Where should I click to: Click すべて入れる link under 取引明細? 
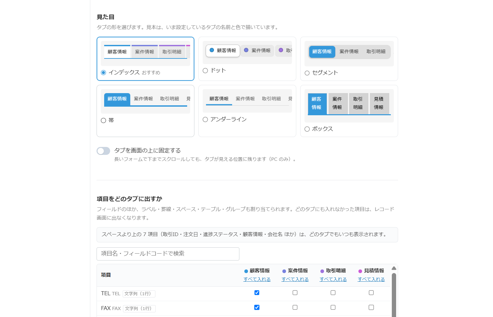click(333, 279)
